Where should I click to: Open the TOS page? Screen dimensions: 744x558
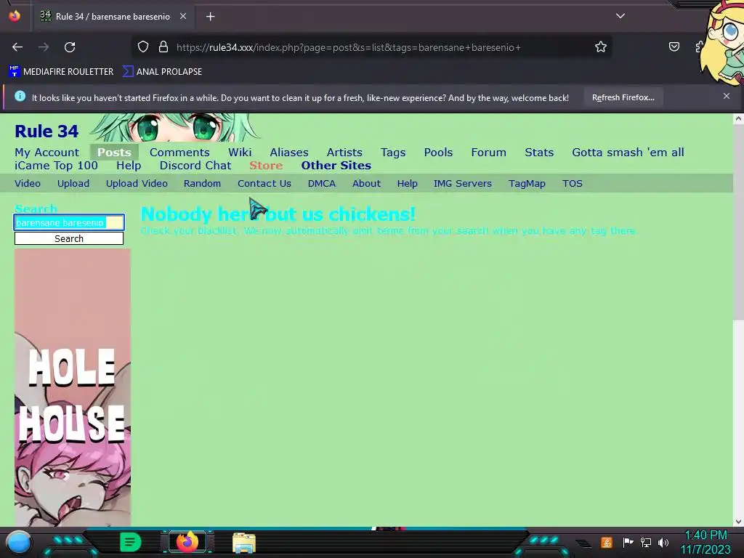pyautogui.click(x=573, y=184)
